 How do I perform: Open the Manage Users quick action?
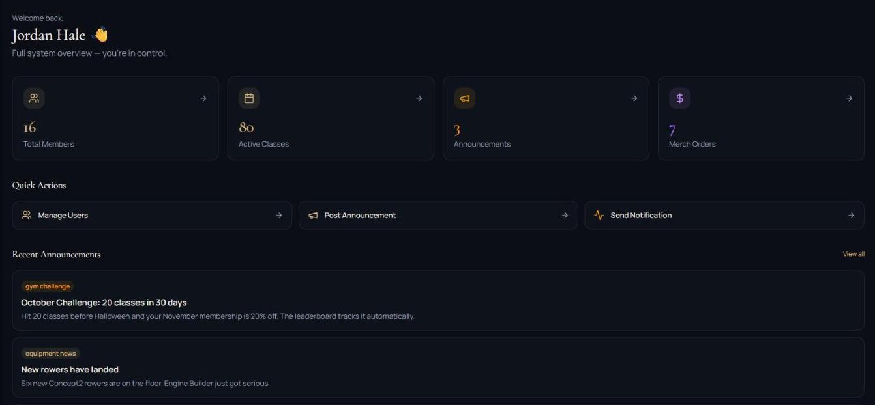(152, 215)
